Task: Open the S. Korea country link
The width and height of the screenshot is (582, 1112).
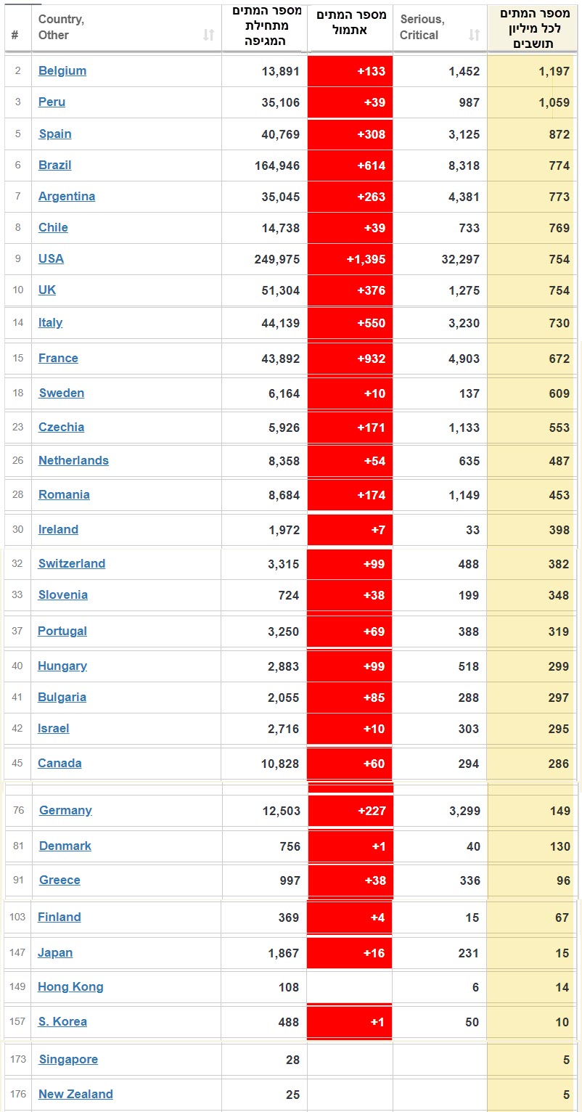Action: [x=62, y=1021]
